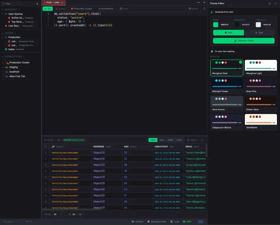Image resolution: width=280 pixels, height=225 pixels.
Task: Open the Brand color swatch picker
Action: [x=215, y=25]
